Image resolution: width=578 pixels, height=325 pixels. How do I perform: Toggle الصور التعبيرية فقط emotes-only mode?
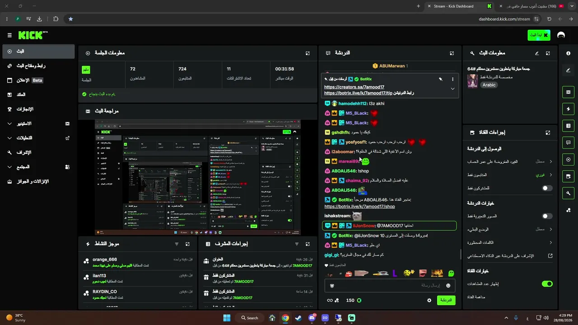(x=547, y=216)
